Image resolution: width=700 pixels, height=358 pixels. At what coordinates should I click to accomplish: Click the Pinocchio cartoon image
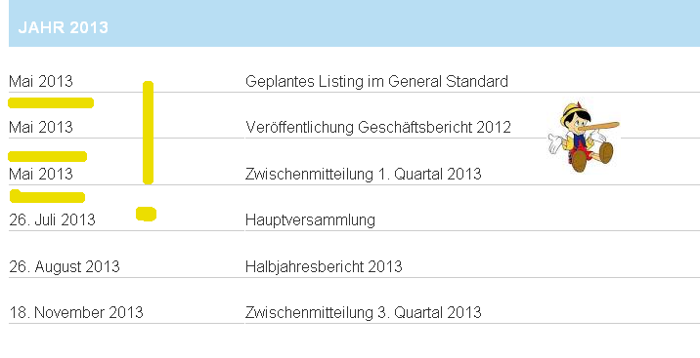coord(584,137)
